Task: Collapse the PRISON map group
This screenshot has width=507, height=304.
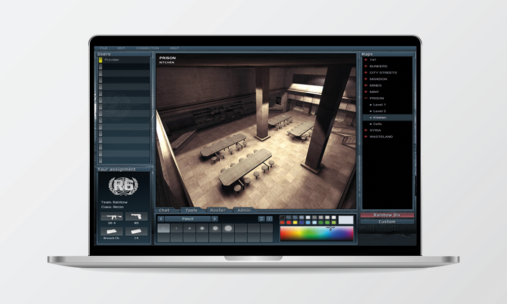Action: [366, 98]
